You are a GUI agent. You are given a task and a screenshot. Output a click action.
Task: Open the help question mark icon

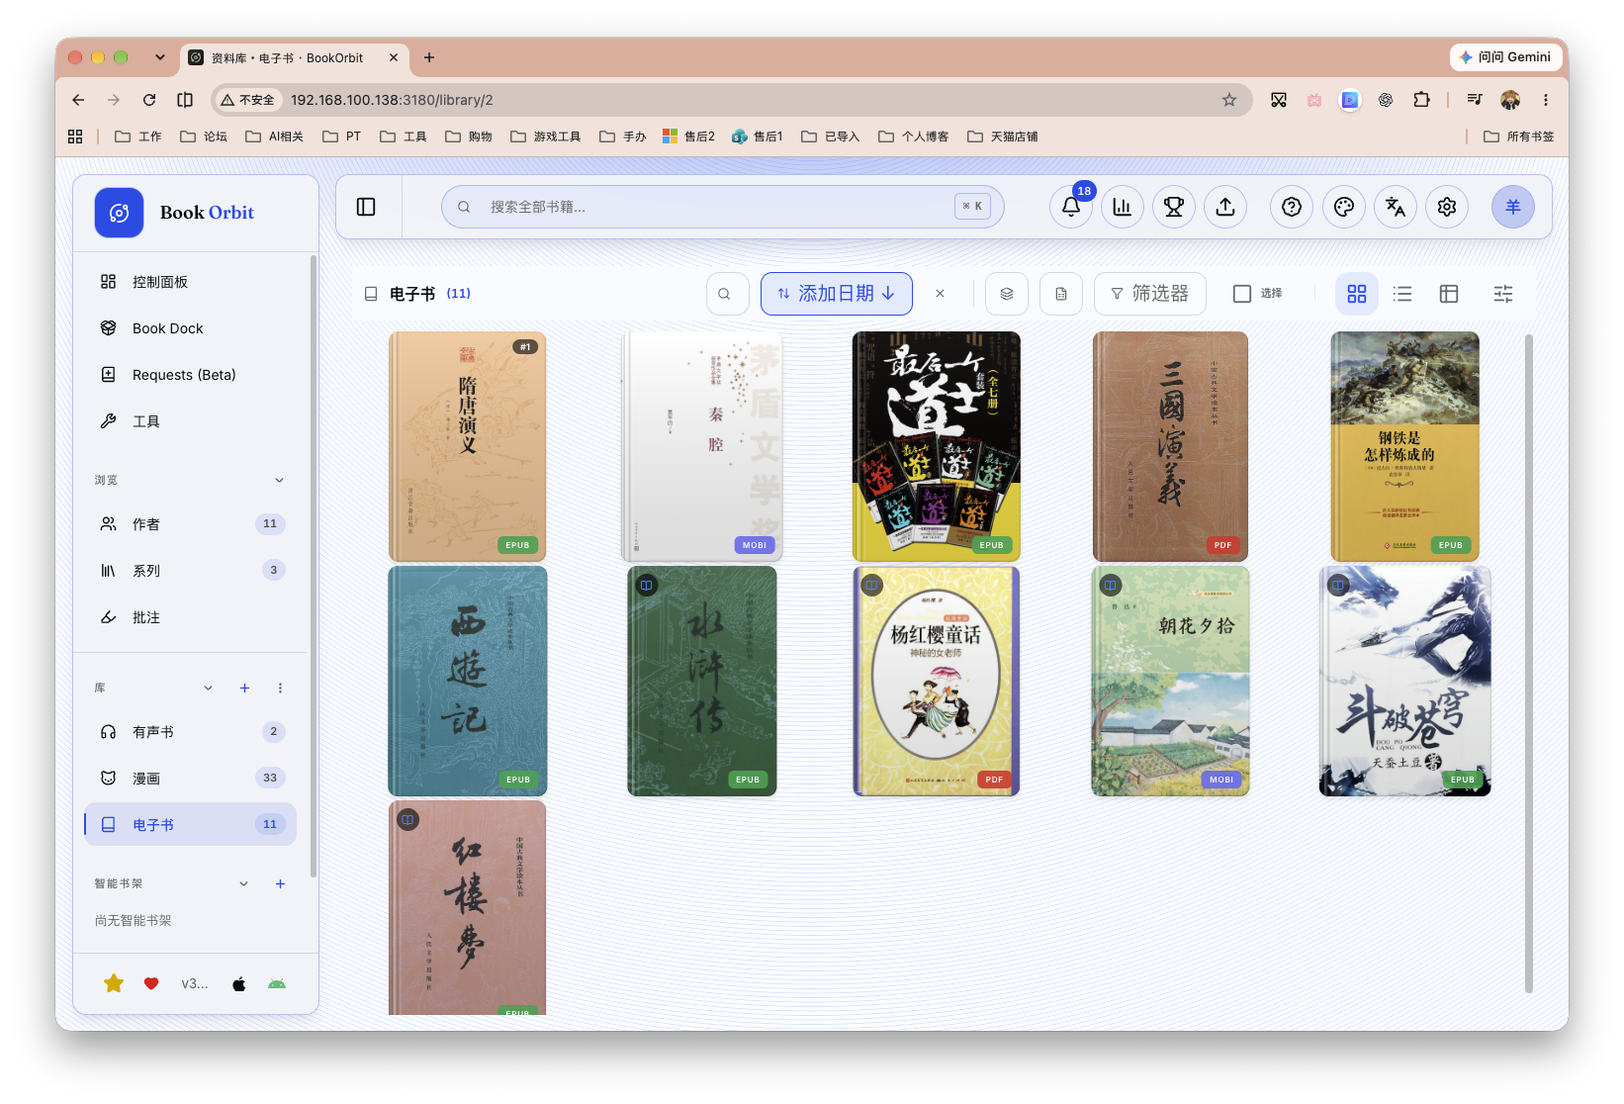click(1292, 207)
